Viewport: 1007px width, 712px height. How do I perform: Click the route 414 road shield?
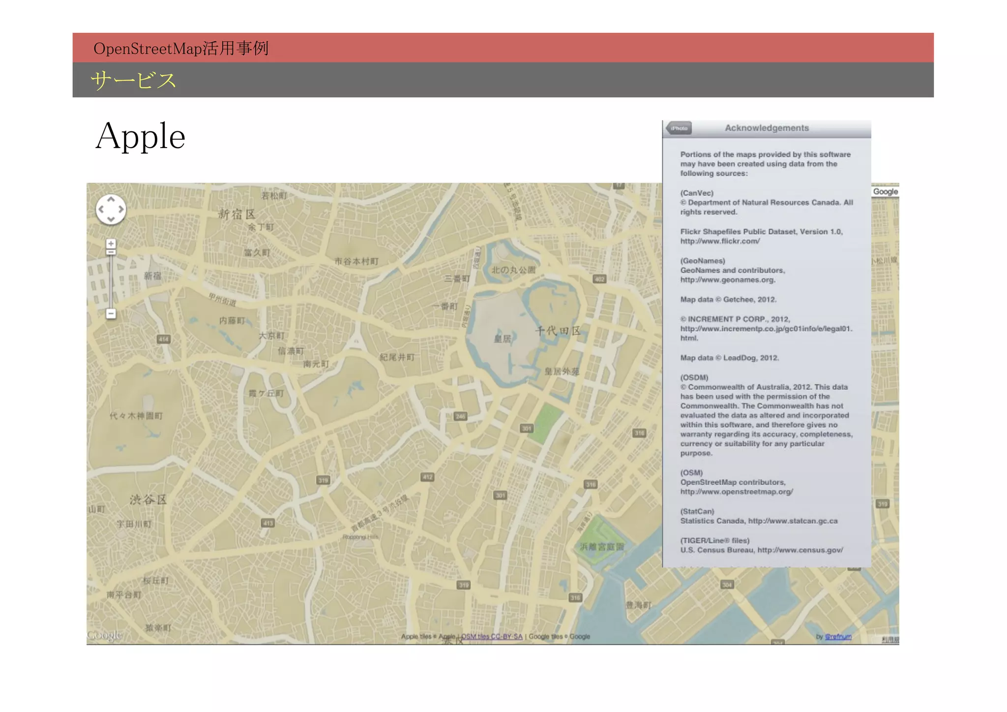(x=164, y=339)
